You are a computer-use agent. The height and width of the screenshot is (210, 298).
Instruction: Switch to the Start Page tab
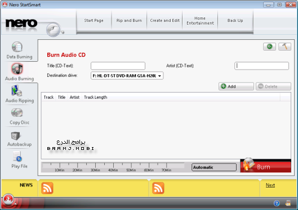(94, 20)
